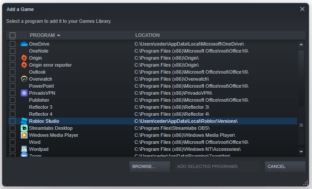Check the Windows Media Player checkbox
Screen dimensions: 312x189
[13, 135]
